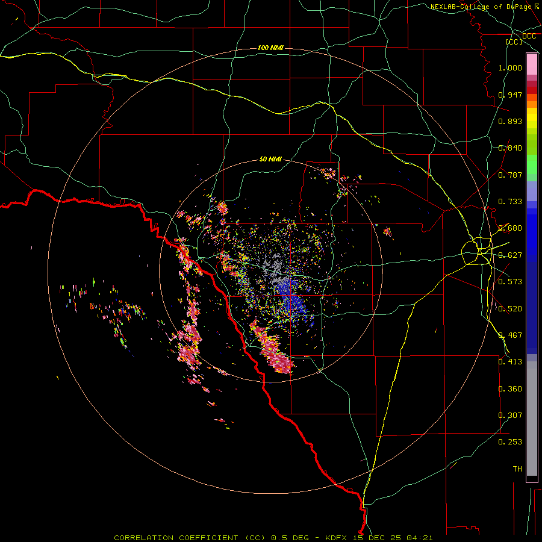Click the Correlation Coefficient product title text
542x542 pixels.
[190, 538]
